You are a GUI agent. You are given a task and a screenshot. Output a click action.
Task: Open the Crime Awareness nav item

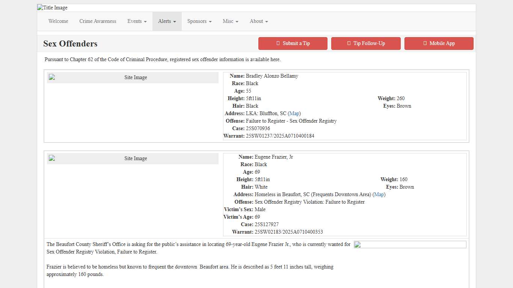pyautogui.click(x=98, y=21)
